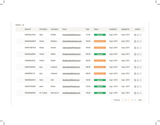Open Jason Brown's email address link
This screenshot has width=160, height=125.
(71, 87)
